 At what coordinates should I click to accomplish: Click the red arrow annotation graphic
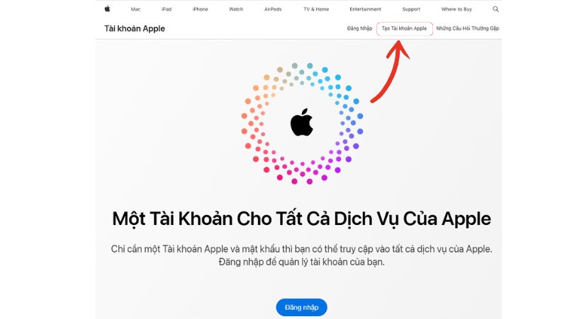pos(391,71)
